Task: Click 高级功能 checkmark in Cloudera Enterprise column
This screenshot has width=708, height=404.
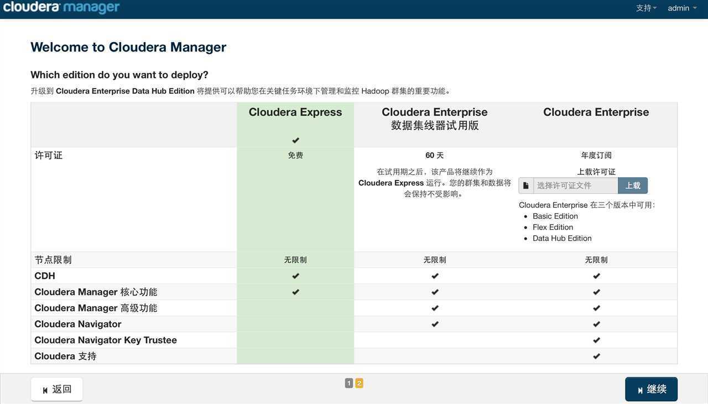Action: [x=596, y=308]
